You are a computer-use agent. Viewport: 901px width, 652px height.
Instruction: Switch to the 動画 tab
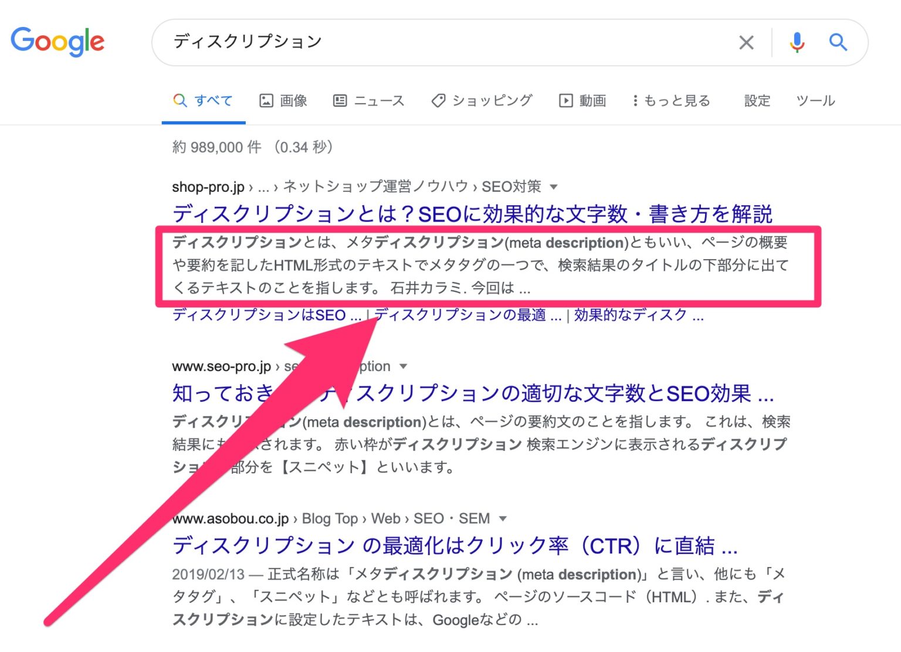[594, 100]
